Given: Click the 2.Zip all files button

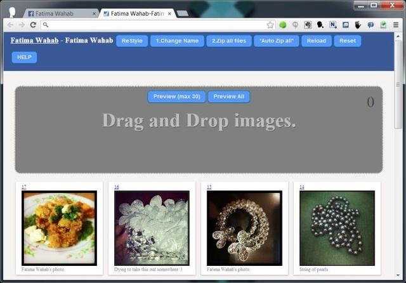Looking at the screenshot, I should click(228, 41).
